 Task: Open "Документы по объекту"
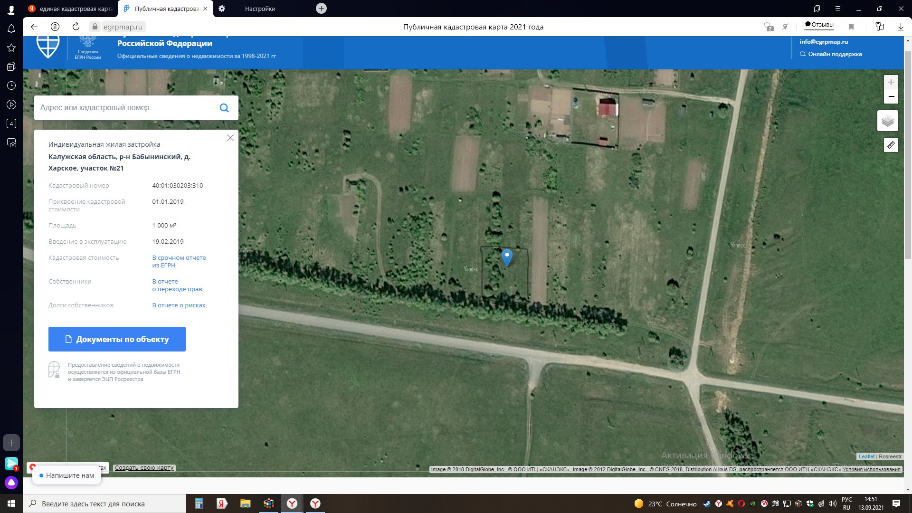pos(117,339)
